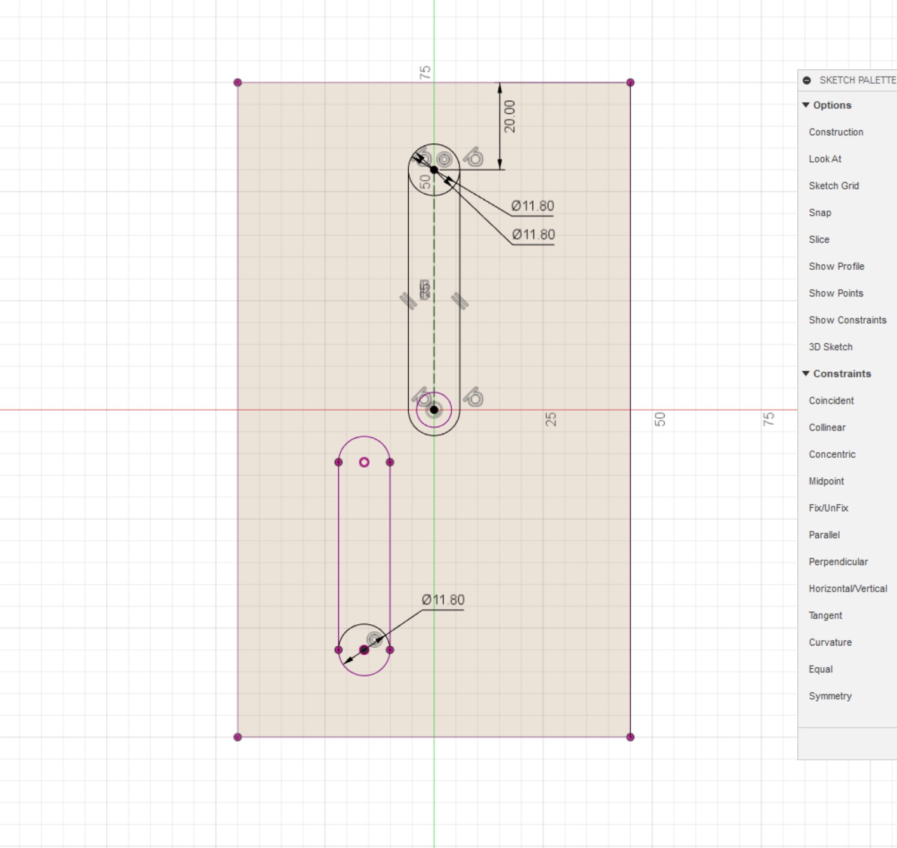This screenshot has width=897, height=848.
Task: Select the parallel constraint glyph on the upper slot's left edge
Action: 408,301
